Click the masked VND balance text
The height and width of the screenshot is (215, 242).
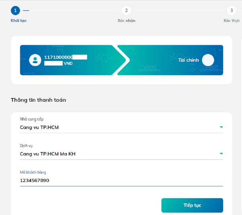point(58,63)
